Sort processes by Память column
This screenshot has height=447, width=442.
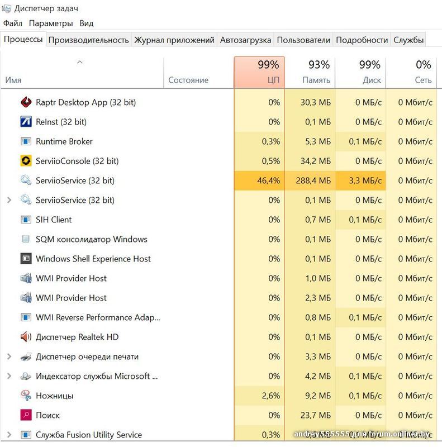(x=310, y=73)
